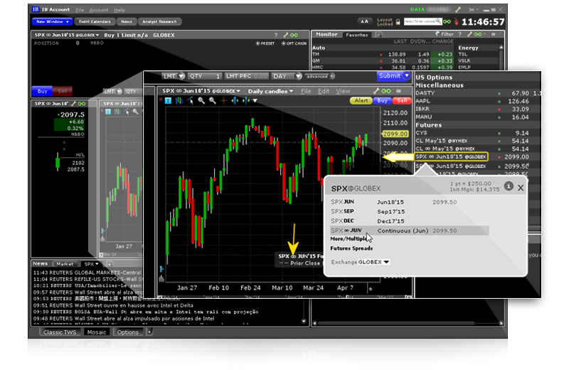The width and height of the screenshot is (569, 370).
Task: Open the Daily candles dropdown
Action: point(270,91)
